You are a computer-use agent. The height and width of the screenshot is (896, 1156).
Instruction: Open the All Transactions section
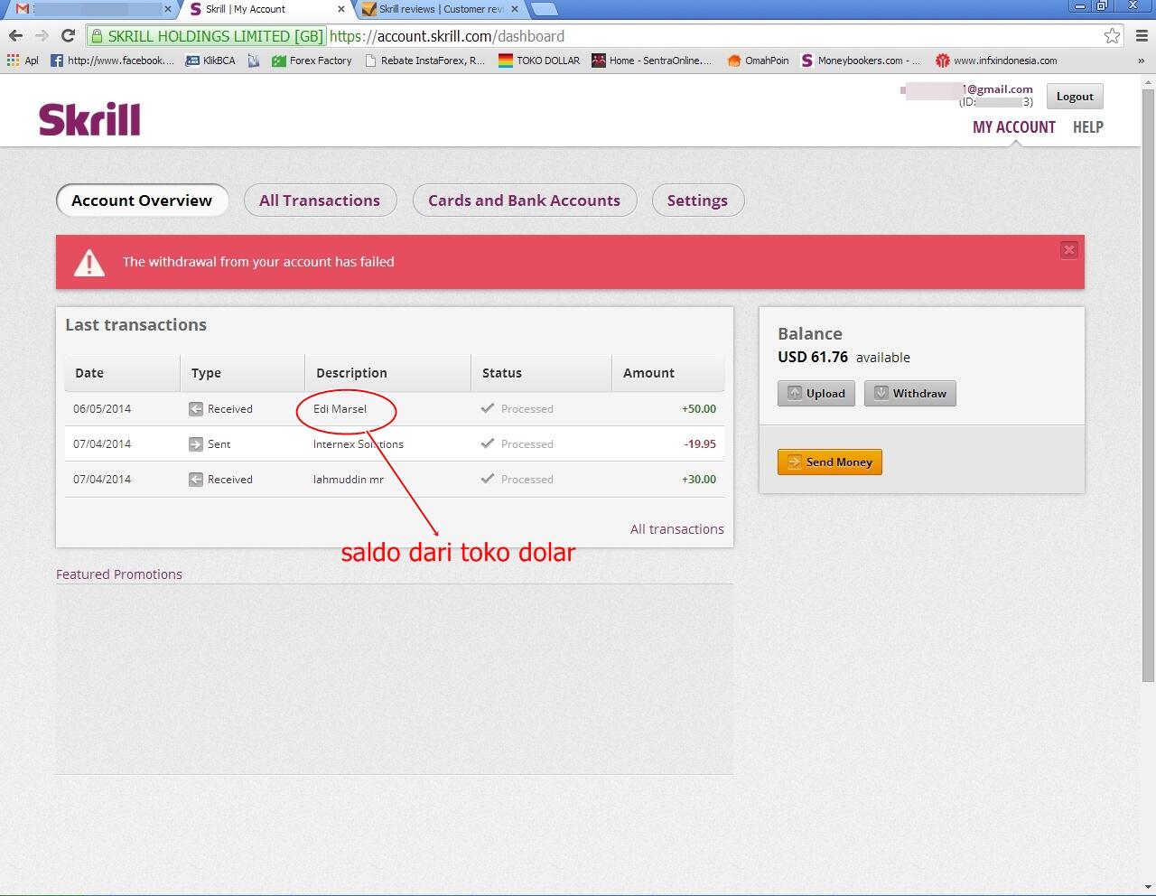(320, 200)
